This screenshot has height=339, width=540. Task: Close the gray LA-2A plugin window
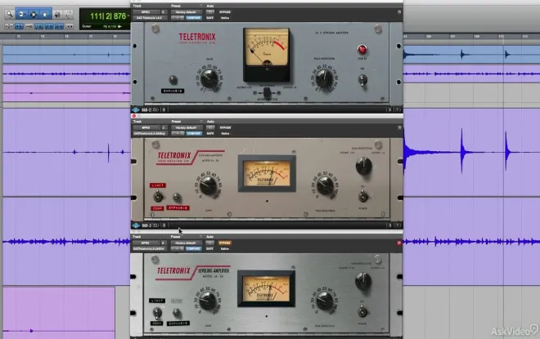tap(134, 116)
